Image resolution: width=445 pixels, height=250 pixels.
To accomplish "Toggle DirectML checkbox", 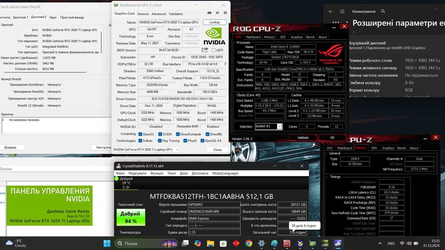I will (x=207, y=134).
